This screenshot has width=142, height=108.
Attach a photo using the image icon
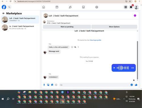[x=48, y=85]
